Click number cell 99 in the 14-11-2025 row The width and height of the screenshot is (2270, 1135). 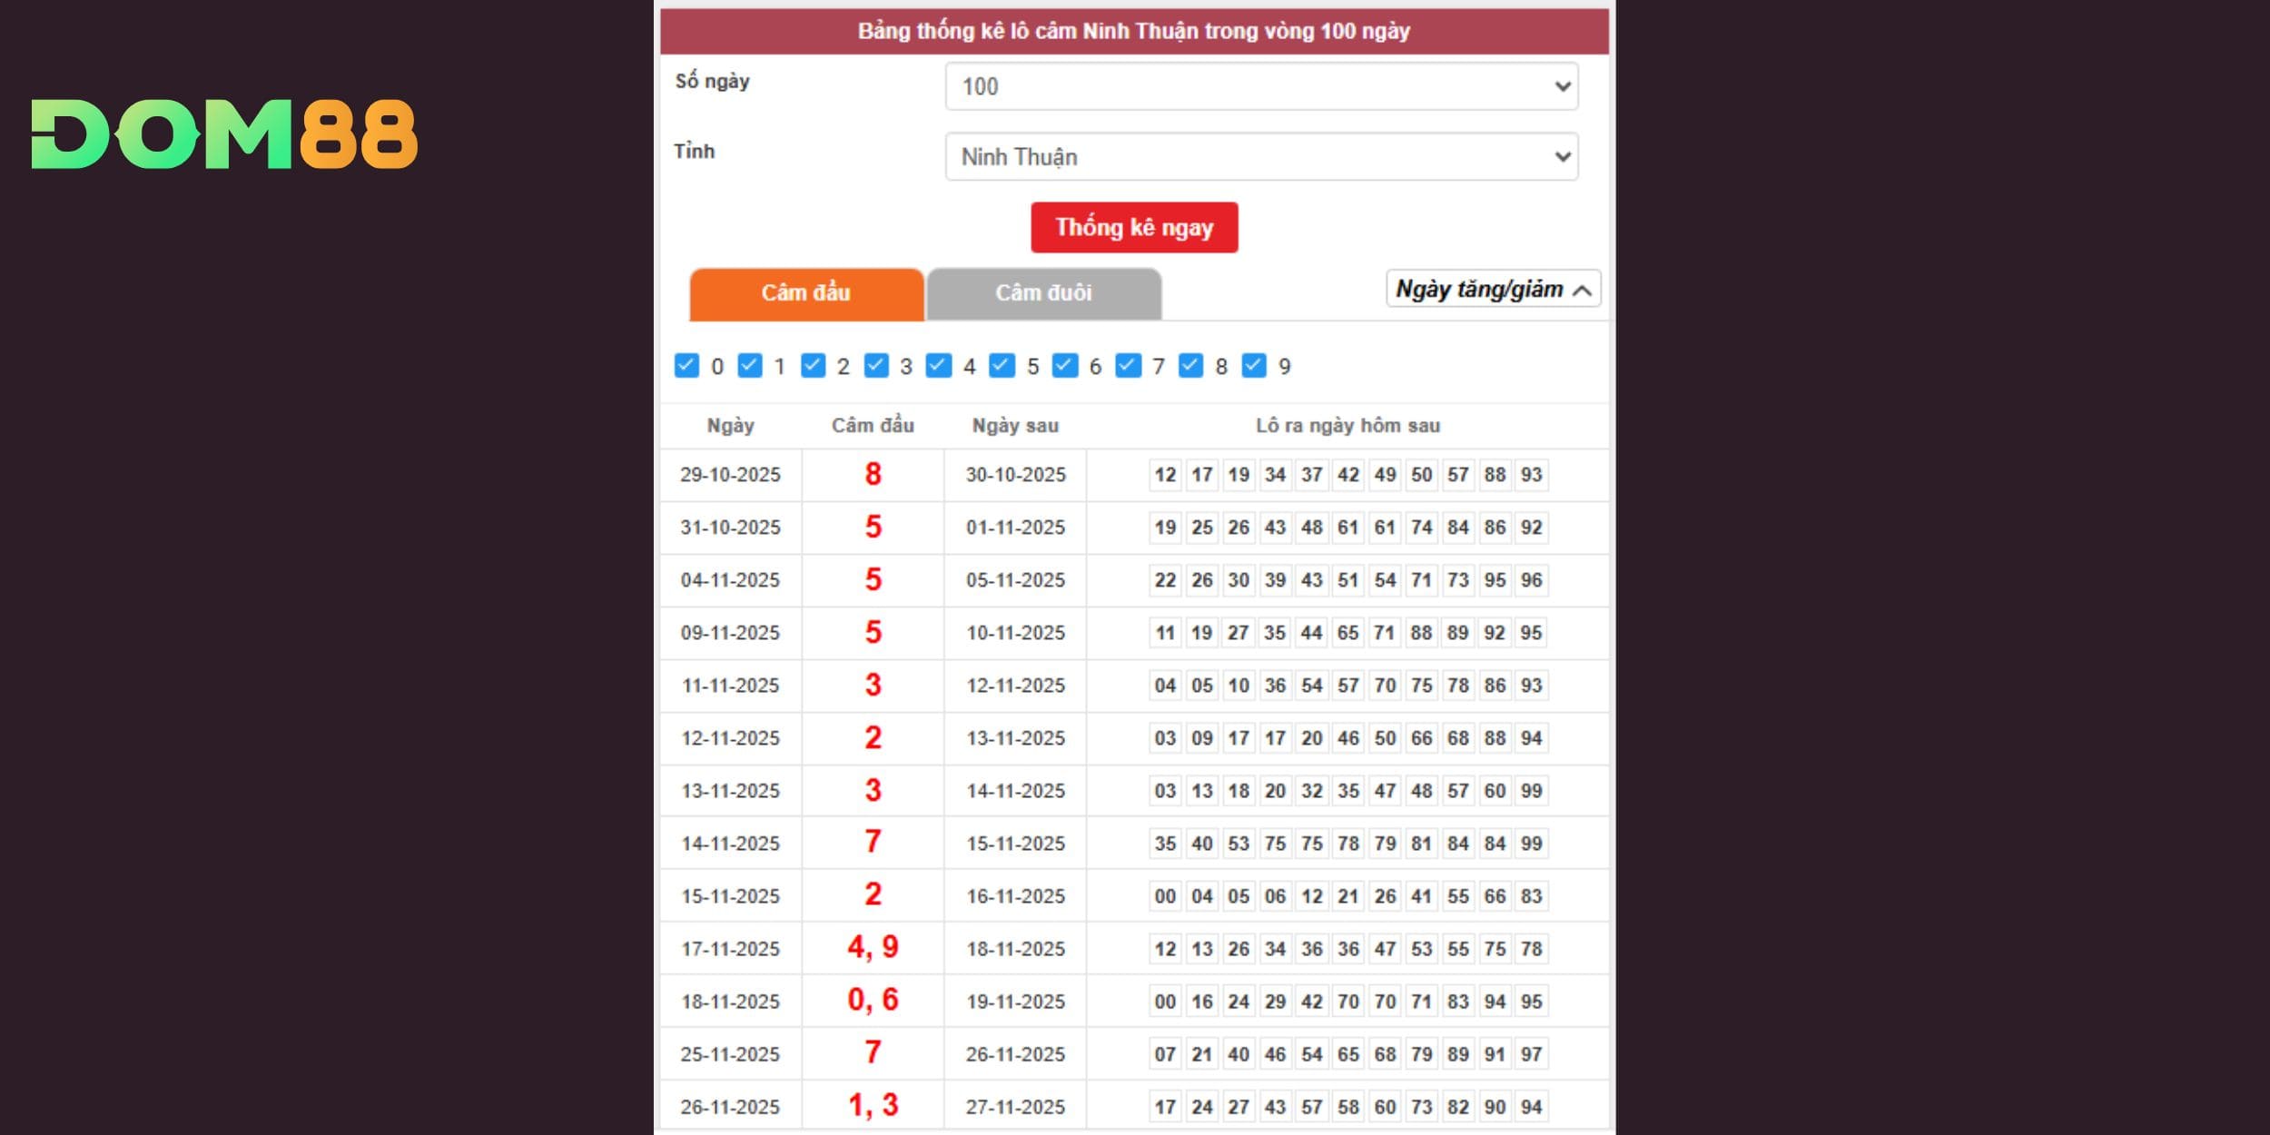[1531, 843]
